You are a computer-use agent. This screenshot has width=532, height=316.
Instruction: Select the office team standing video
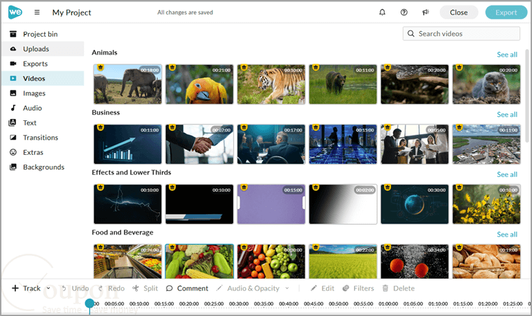click(x=414, y=144)
